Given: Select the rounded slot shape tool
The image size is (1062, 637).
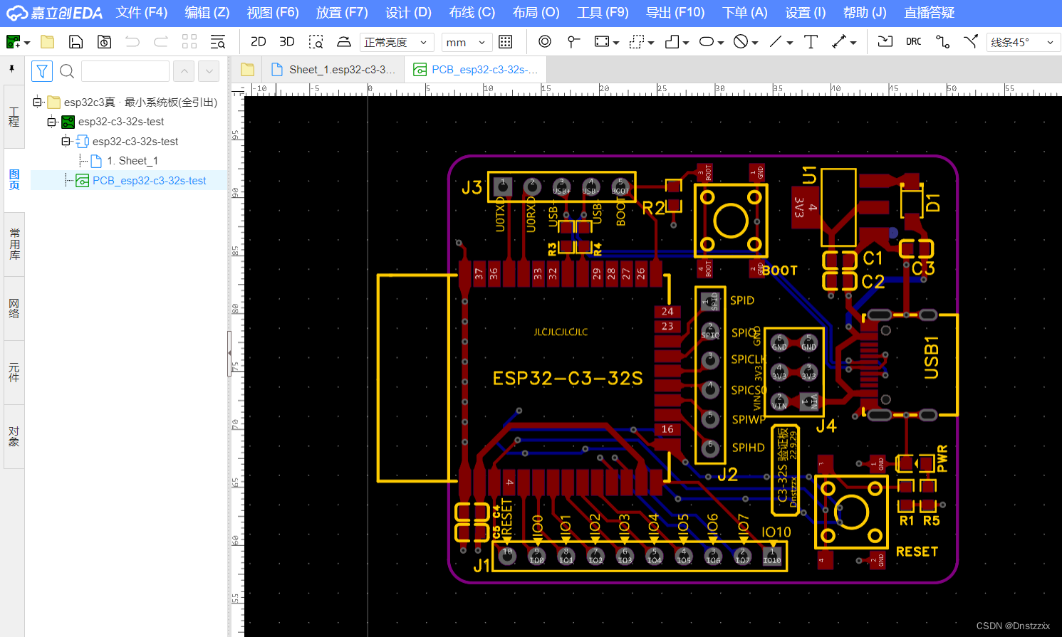Looking at the screenshot, I should [x=707, y=42].
